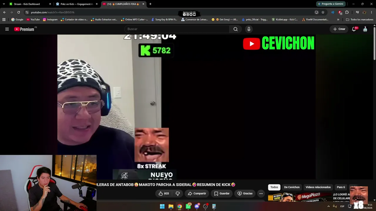376x211 pixels.
Task: Open File Explorer from taskbar
Action: [x=171, y=206]
